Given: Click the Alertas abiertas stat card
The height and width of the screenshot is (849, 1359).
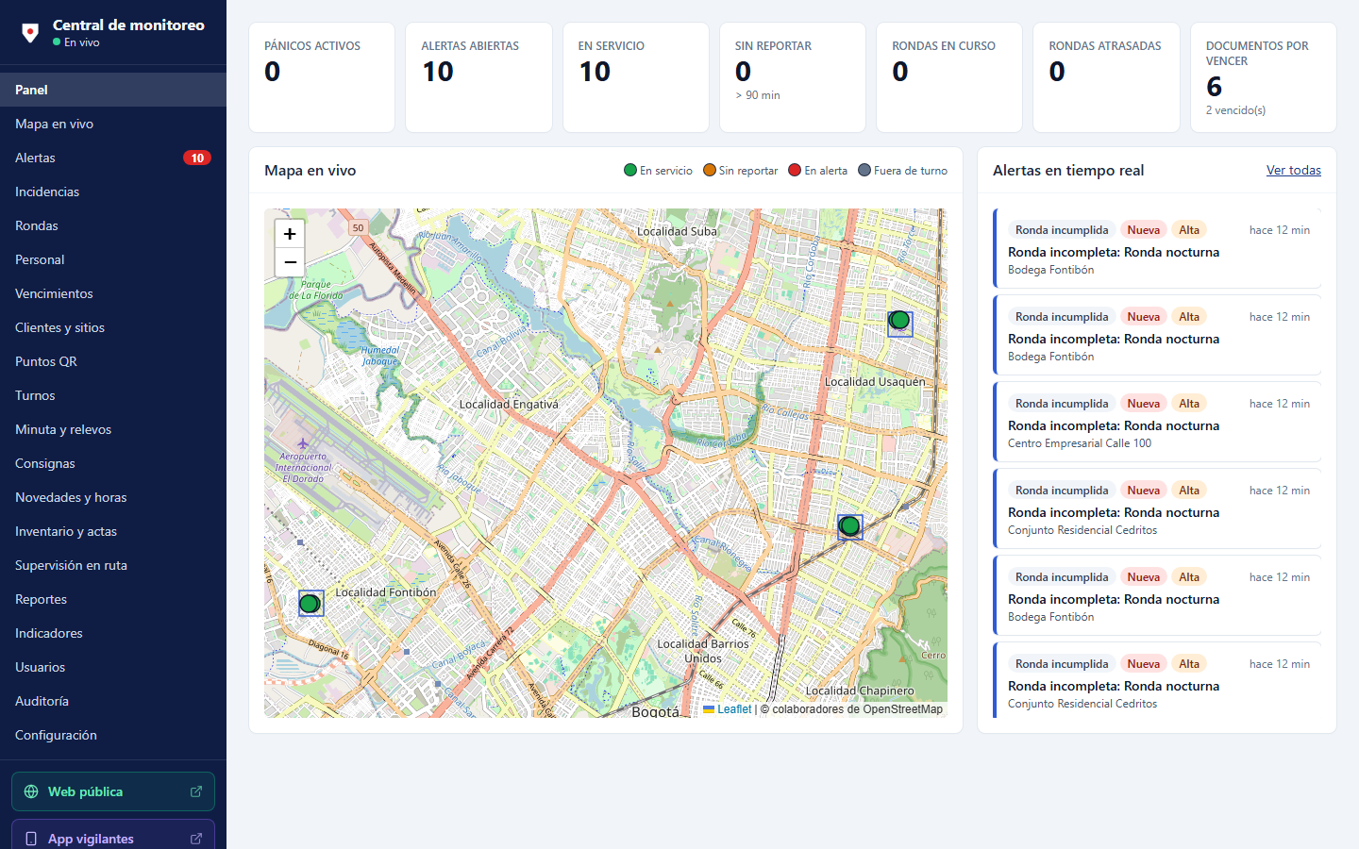Looking at the screenshot, I should 478,77.
